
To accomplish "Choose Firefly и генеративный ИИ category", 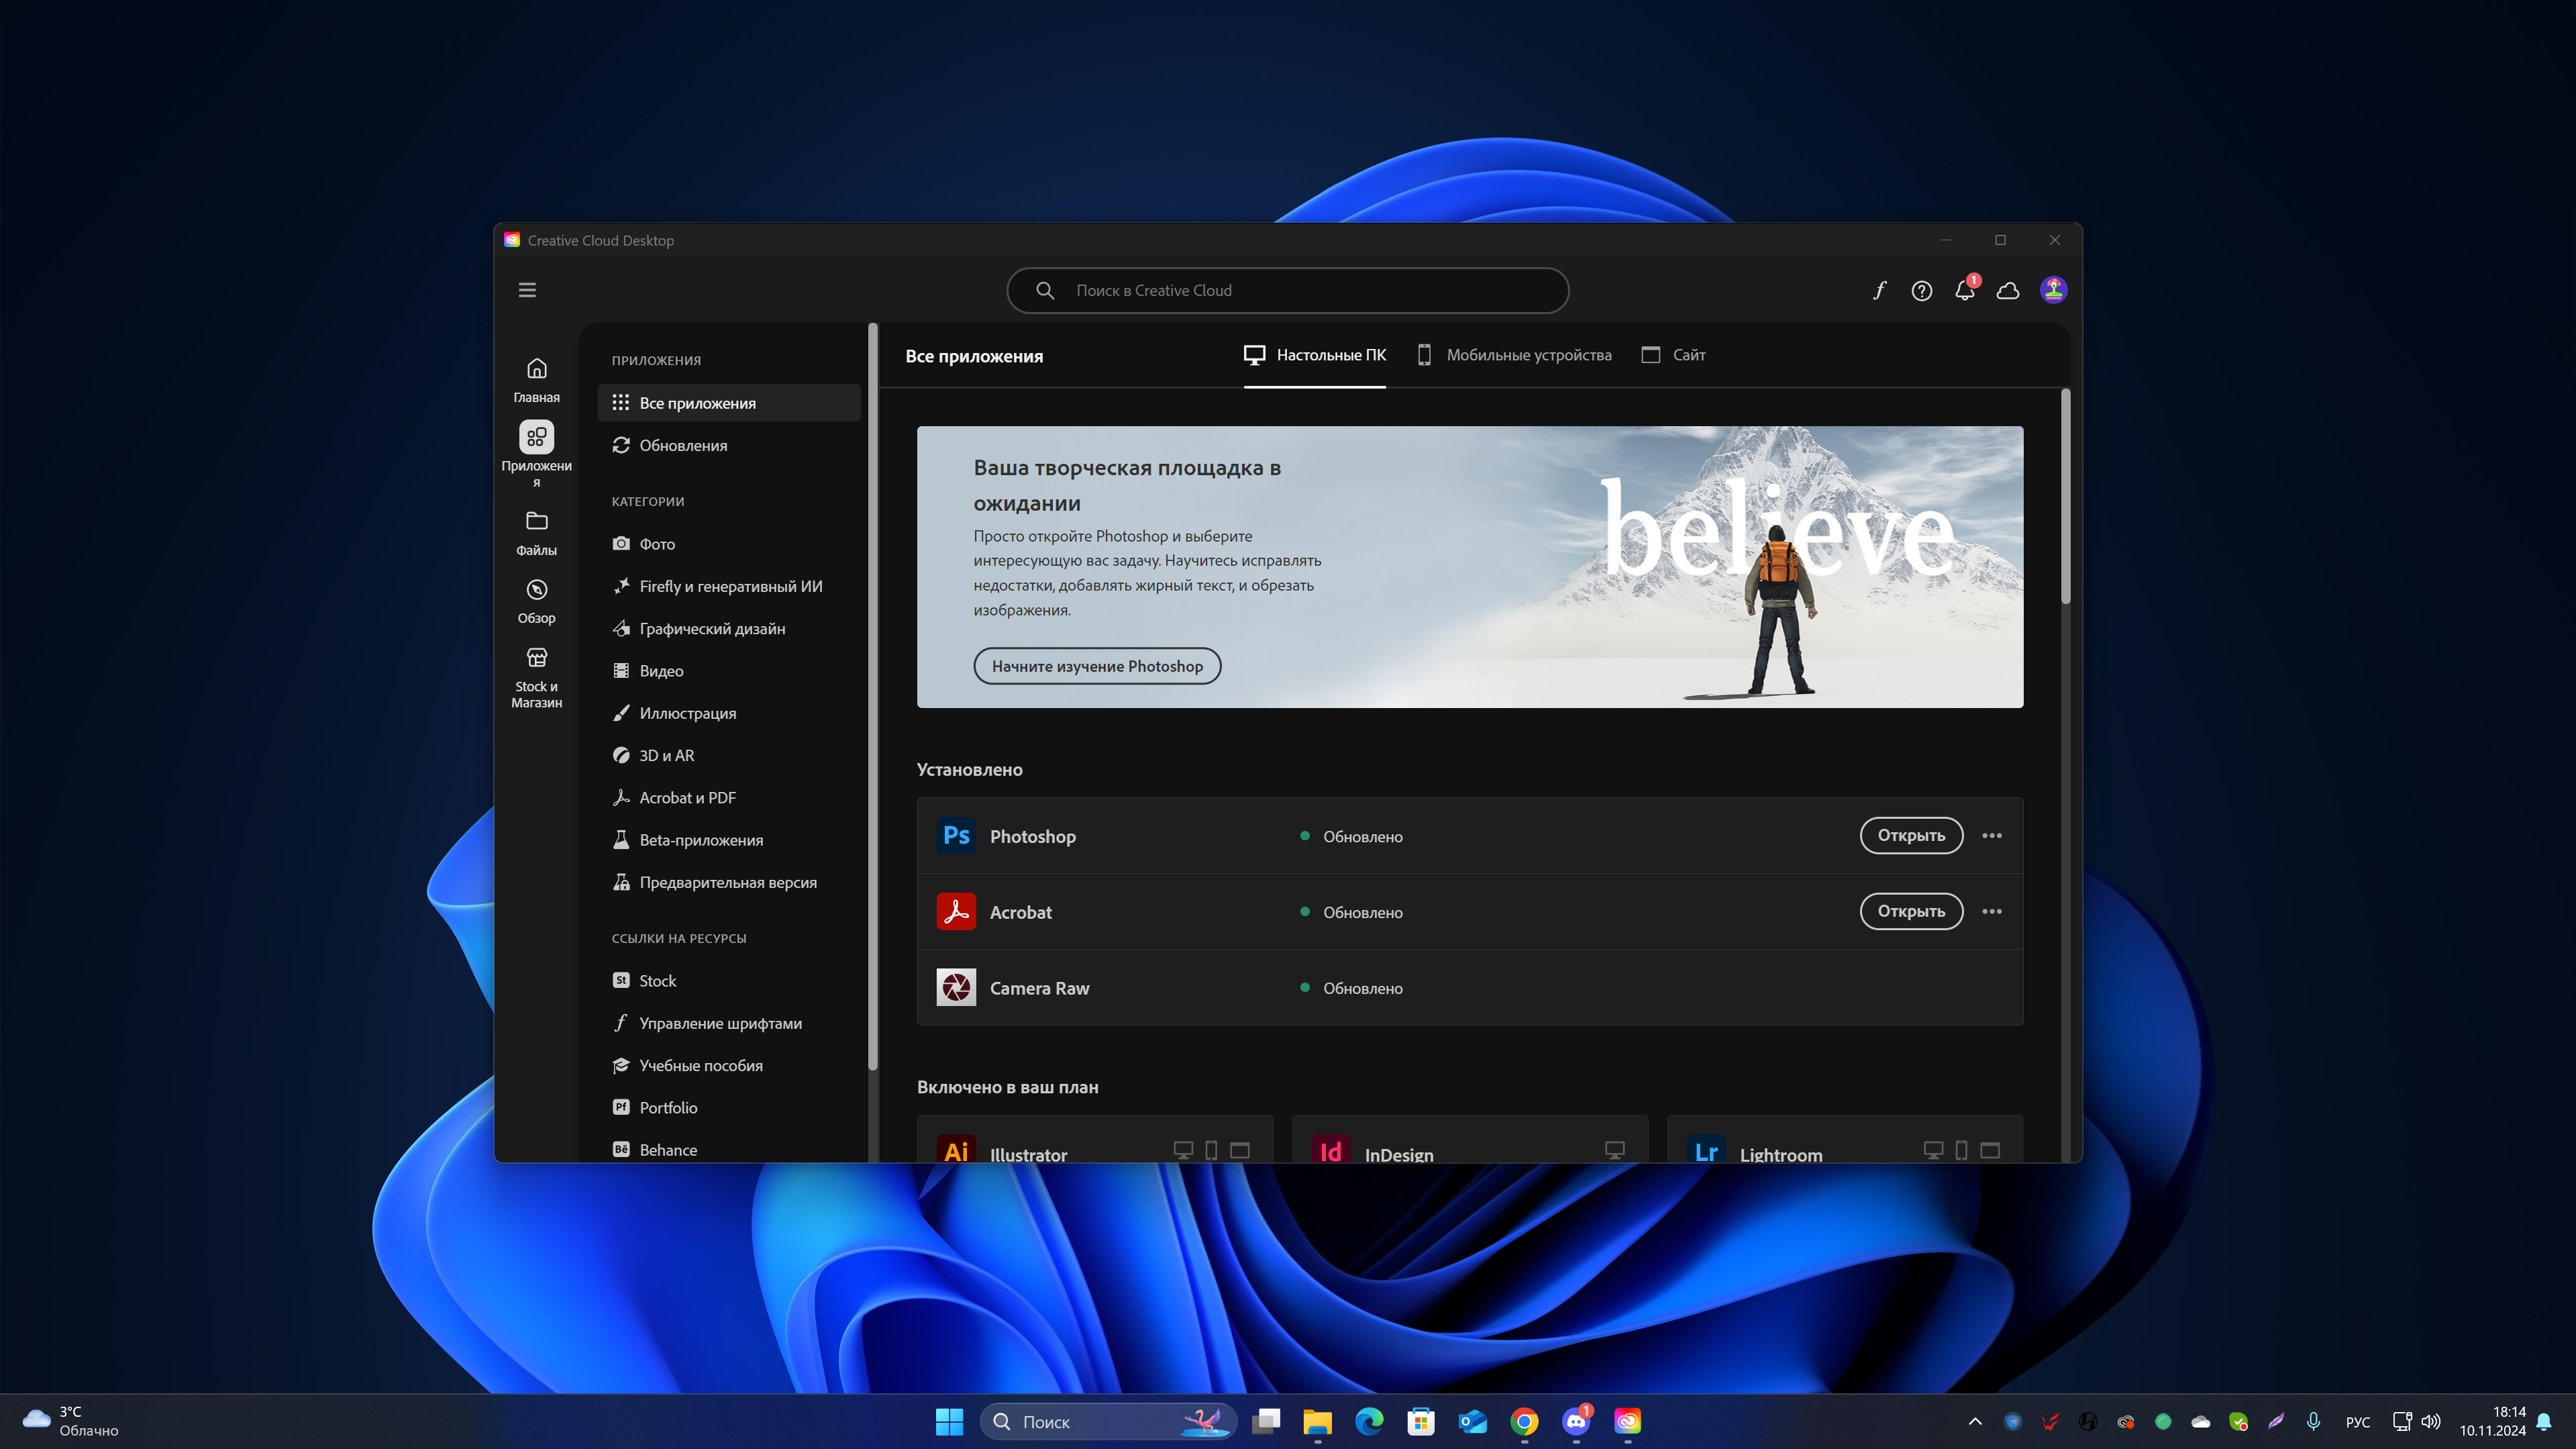I will pos(729,586).
